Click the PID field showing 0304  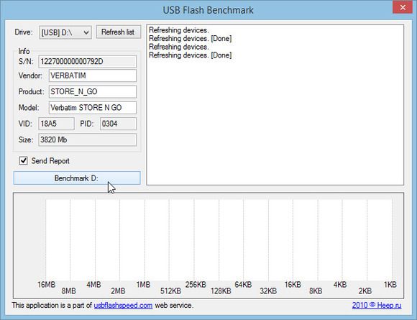pyautogui.click(x=119, y=124)
